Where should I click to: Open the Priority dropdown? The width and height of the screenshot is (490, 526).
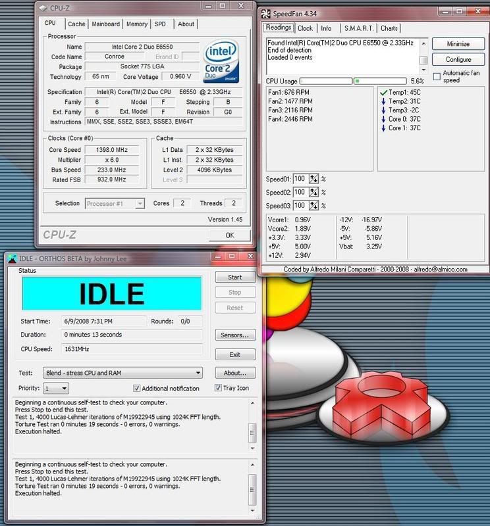[x=56, y=388]
